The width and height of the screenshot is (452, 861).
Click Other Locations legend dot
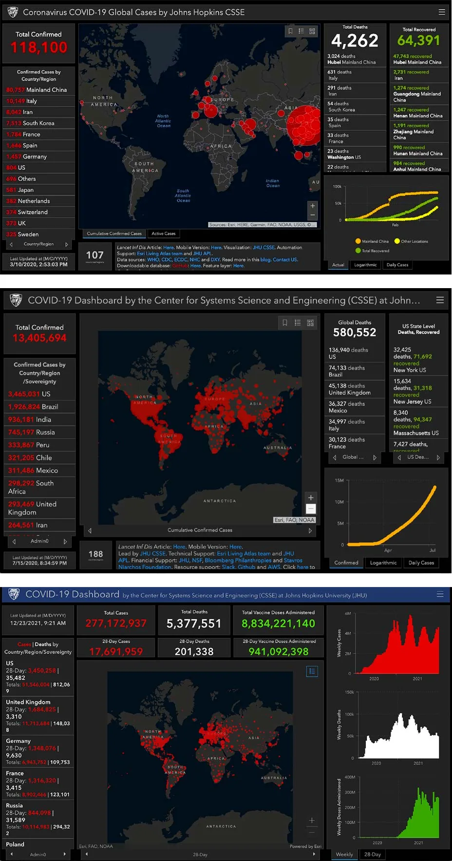click(397, 241)
